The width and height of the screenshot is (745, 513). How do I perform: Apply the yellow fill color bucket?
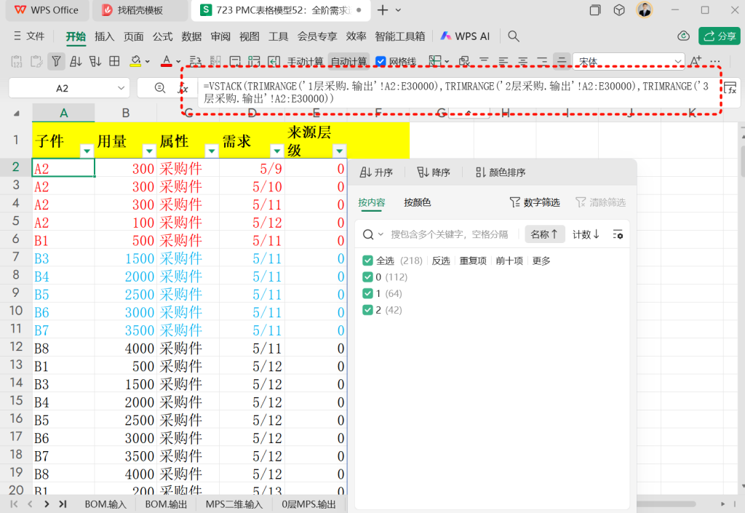click(x=135, y=61)
